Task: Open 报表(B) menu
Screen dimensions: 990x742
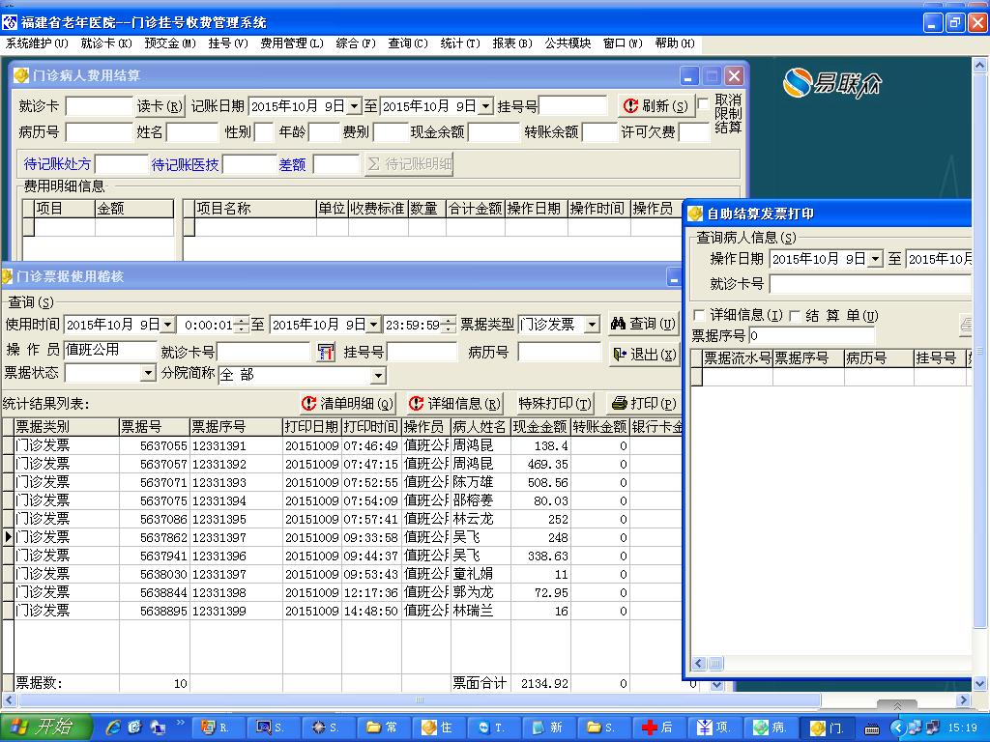Action: [x=512, y=43]
